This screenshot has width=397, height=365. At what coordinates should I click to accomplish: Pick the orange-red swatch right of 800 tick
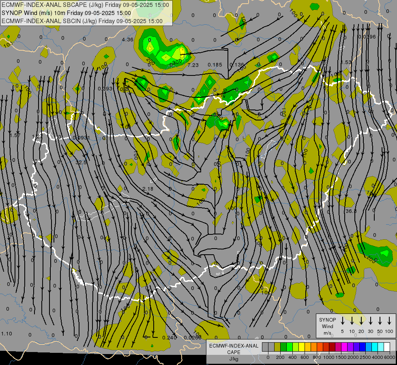coord(320,347)
